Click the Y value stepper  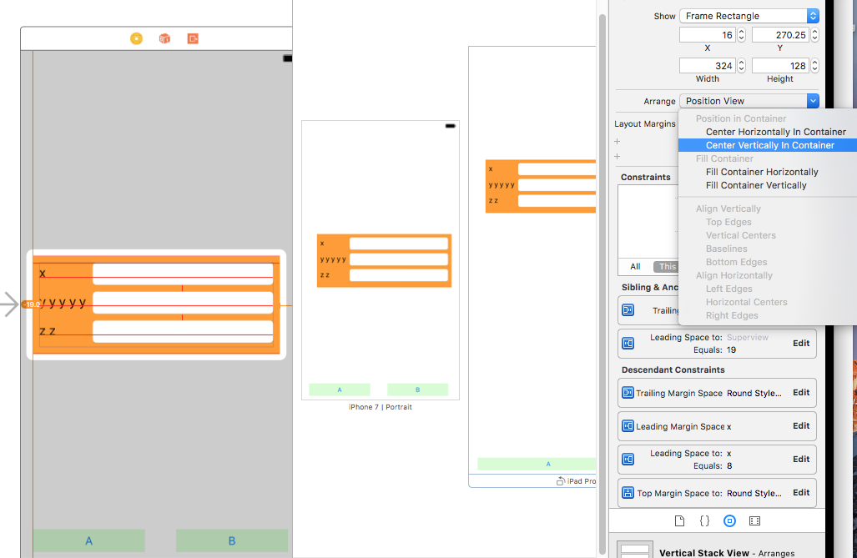pyautogui.click(x=814, y=35)
